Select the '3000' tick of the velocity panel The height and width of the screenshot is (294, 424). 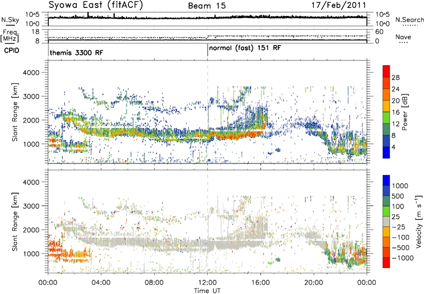(31, 206)
